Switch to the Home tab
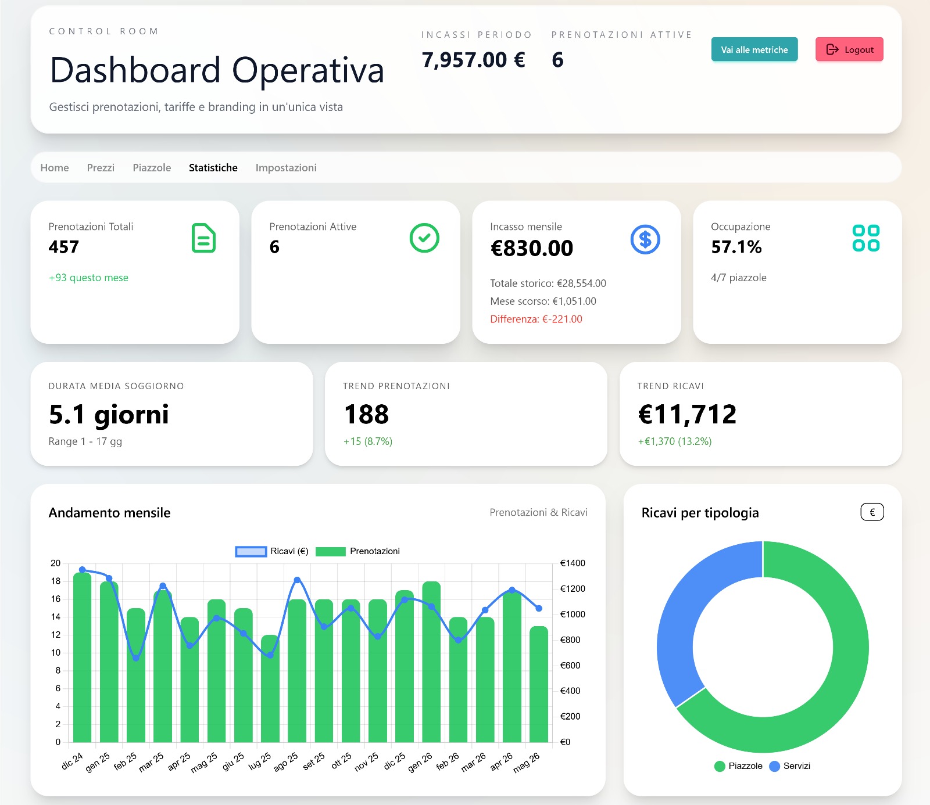Viewport: 930px width, 805px height. (x=55, y=167)
